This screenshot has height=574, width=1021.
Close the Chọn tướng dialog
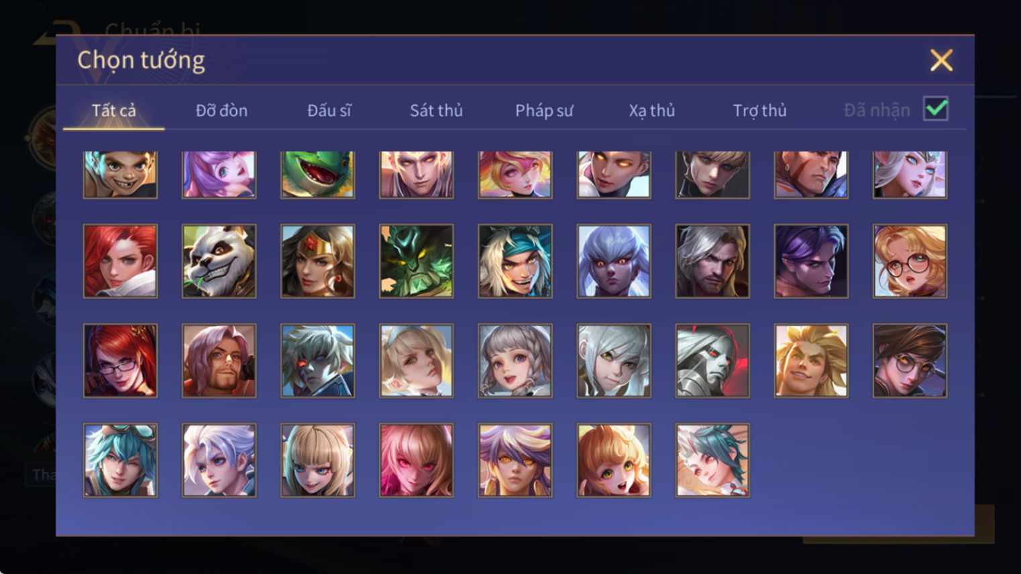[941, 60]
